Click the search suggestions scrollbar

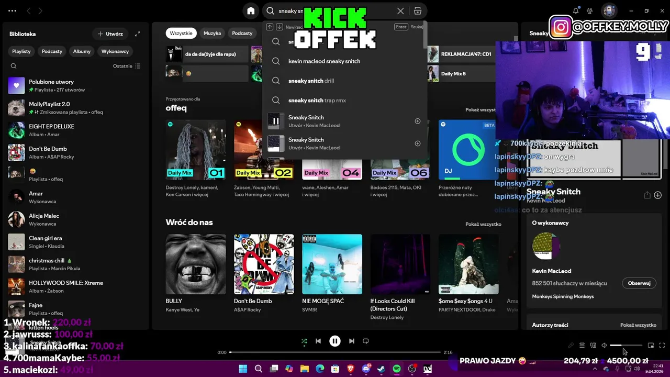(425, 34)
